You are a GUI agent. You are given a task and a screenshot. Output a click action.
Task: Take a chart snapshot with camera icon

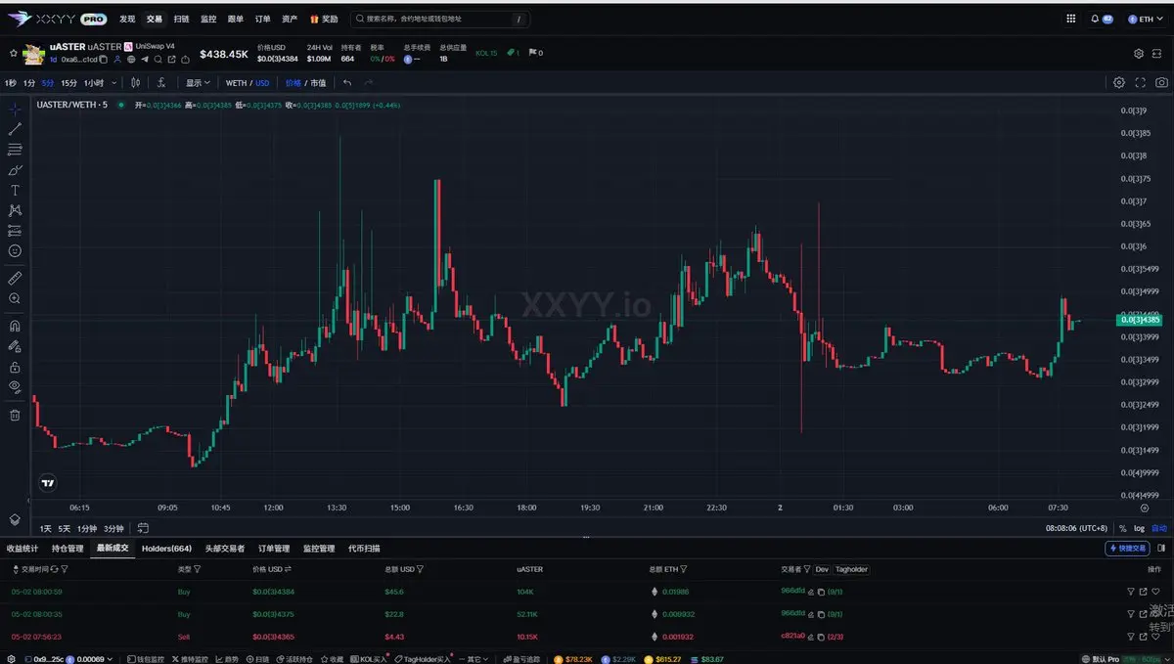[1161, 83]
